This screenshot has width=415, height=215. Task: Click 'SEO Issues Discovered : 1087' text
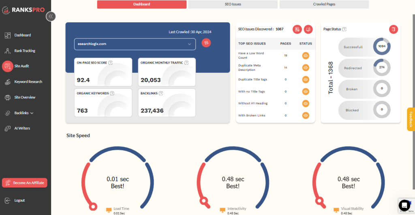[x=261, y=29]
